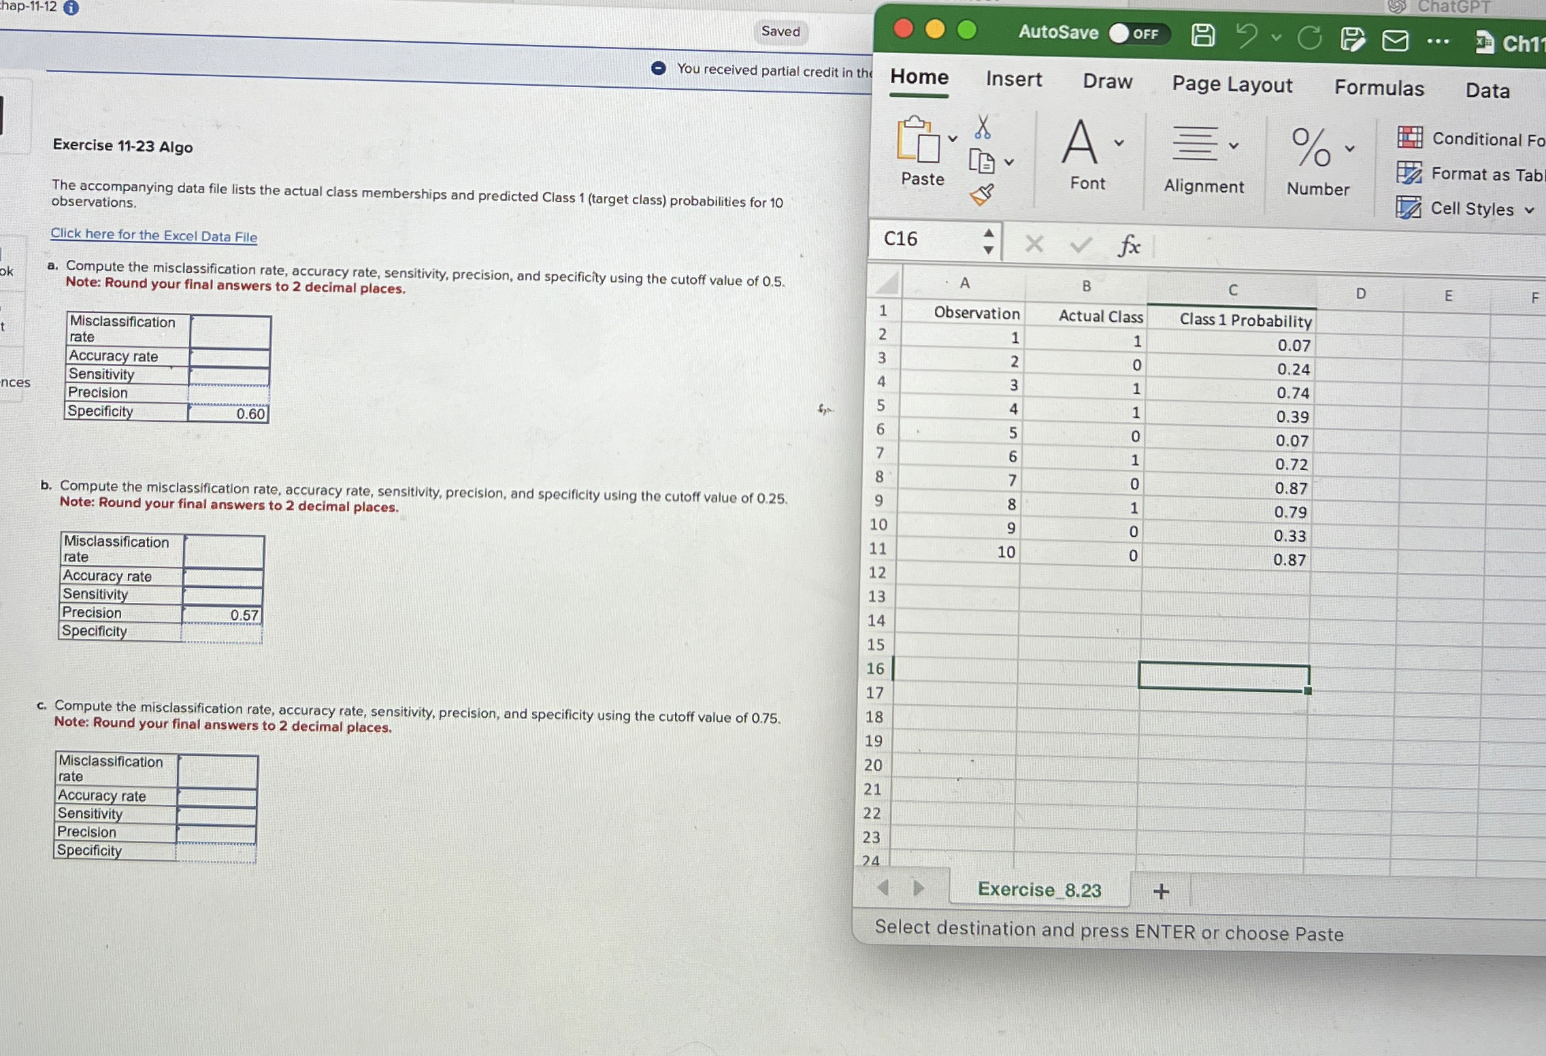Click the Font group icon

tap(1080, 142)
